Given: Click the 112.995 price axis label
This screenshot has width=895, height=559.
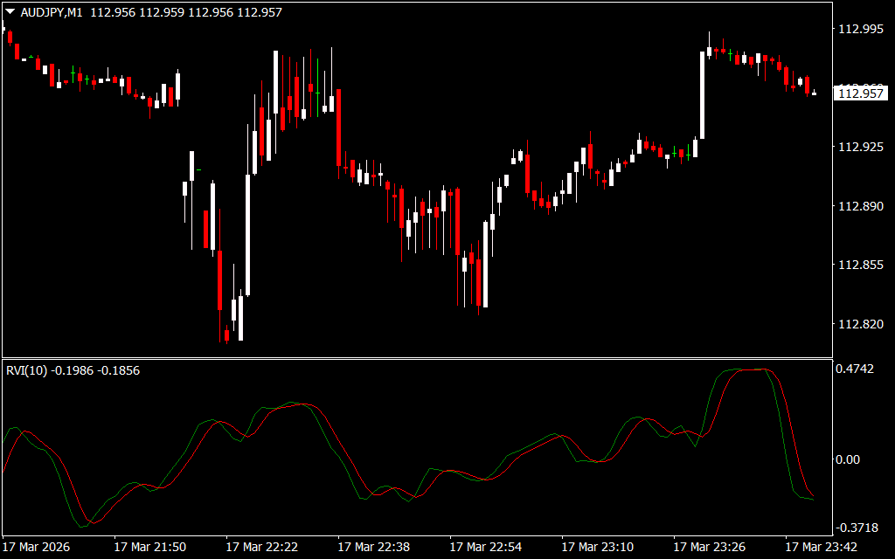Looking at the screenshot, I should pos(861,29).
